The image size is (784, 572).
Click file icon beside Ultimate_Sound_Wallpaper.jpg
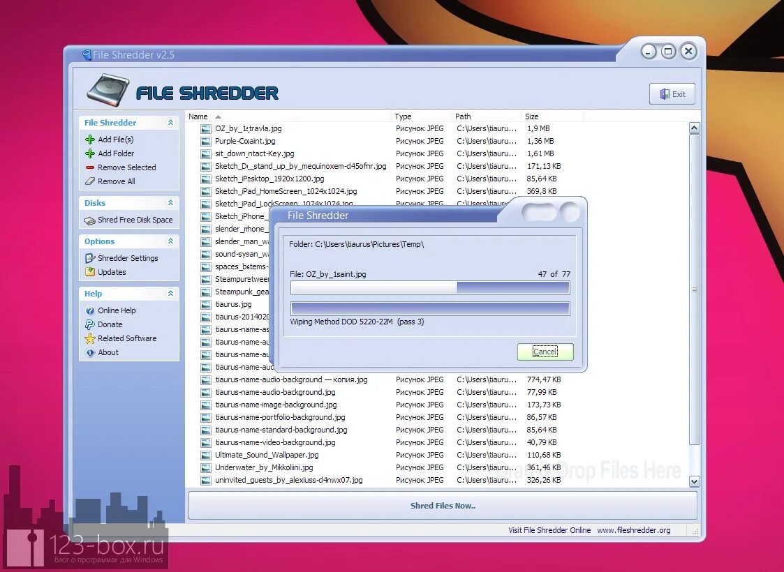click(x=206, y=455)
